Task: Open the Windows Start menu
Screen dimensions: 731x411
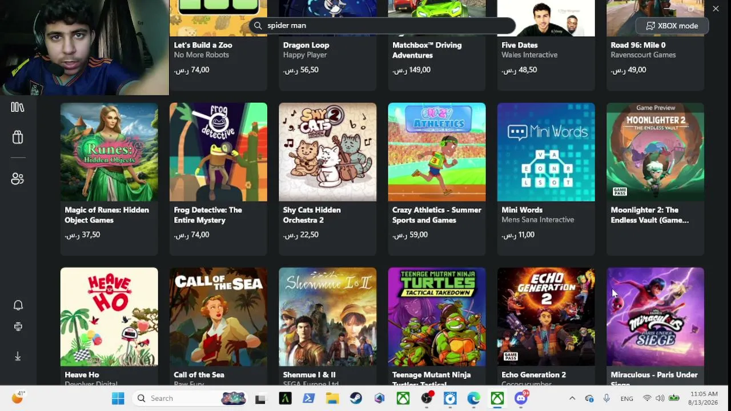Action: (118, 398)
